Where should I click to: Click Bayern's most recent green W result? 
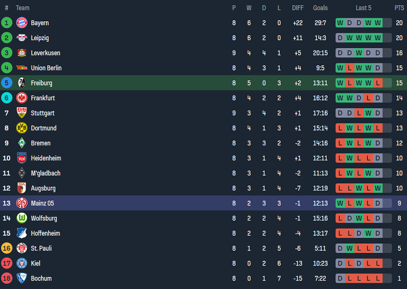[378, 23]
